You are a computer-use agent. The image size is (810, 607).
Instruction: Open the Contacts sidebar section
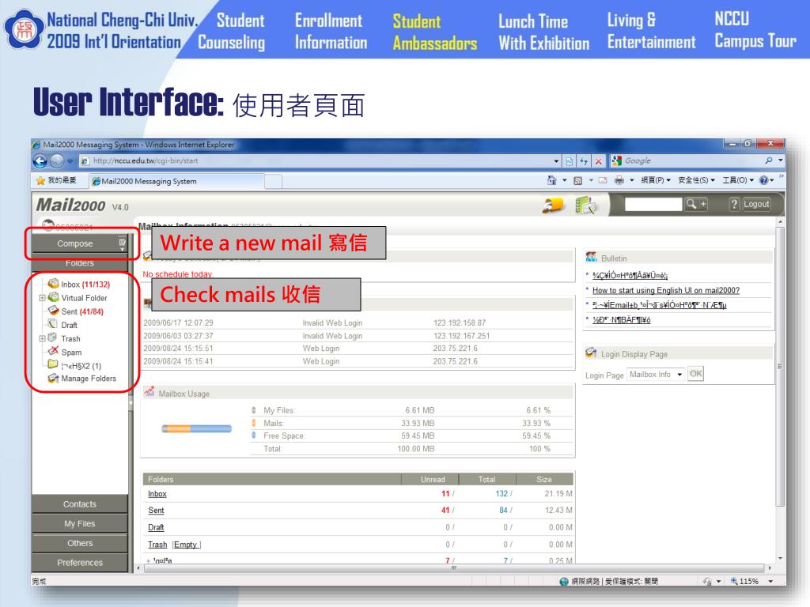tap(80, 503)
